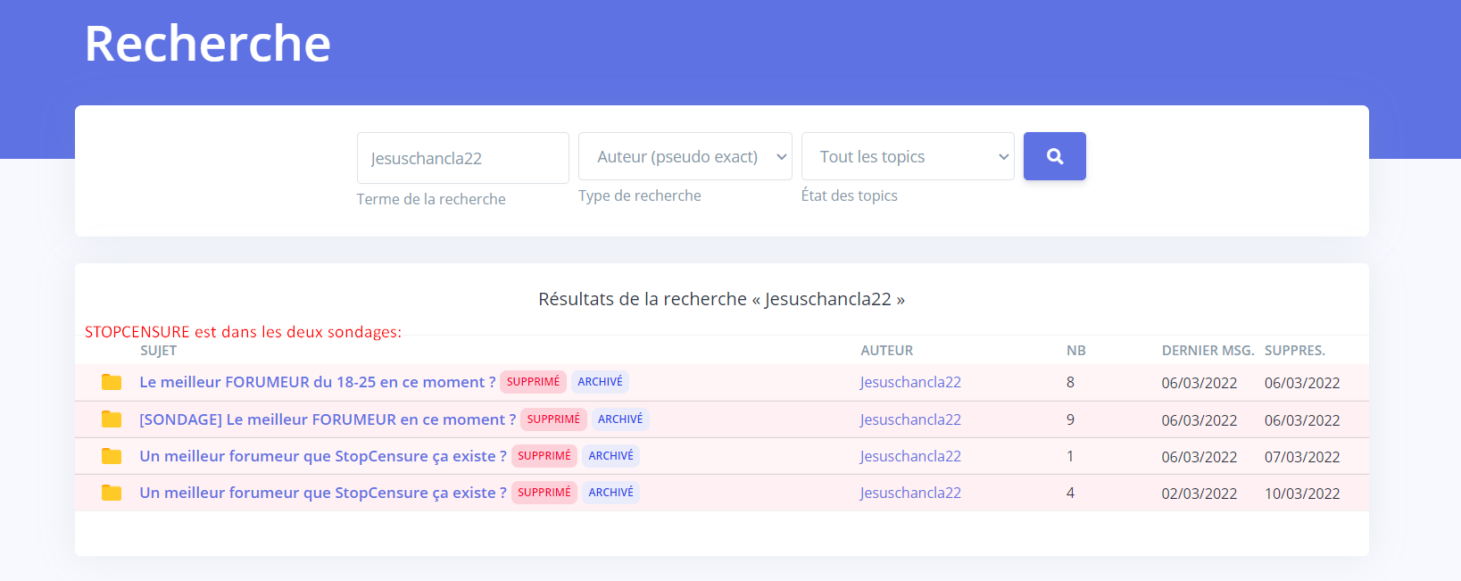The image size is (1461, 581).
Task: Open the StopCensure topic that has 1 message
Action: click(x=323, y=456)
